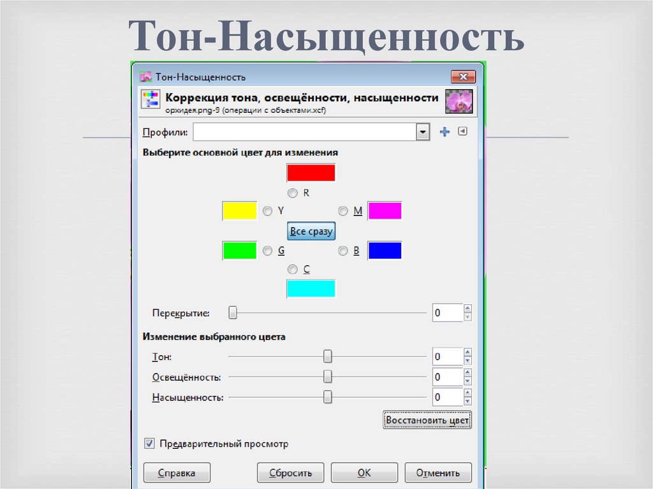Screen dimensions: 653x489
Task: Click the Тон slider handle
Action: point(328,356)
